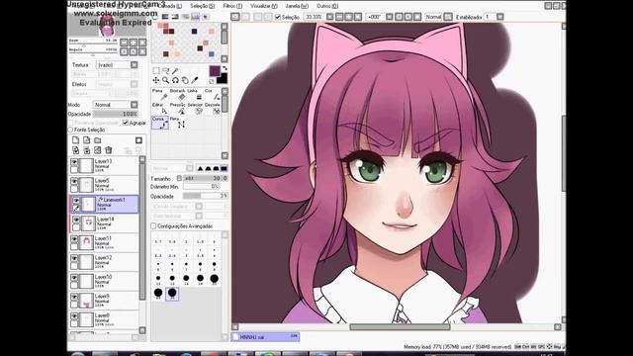Open the rotation angle dropdown in toolbar

[x=389, y=17]
